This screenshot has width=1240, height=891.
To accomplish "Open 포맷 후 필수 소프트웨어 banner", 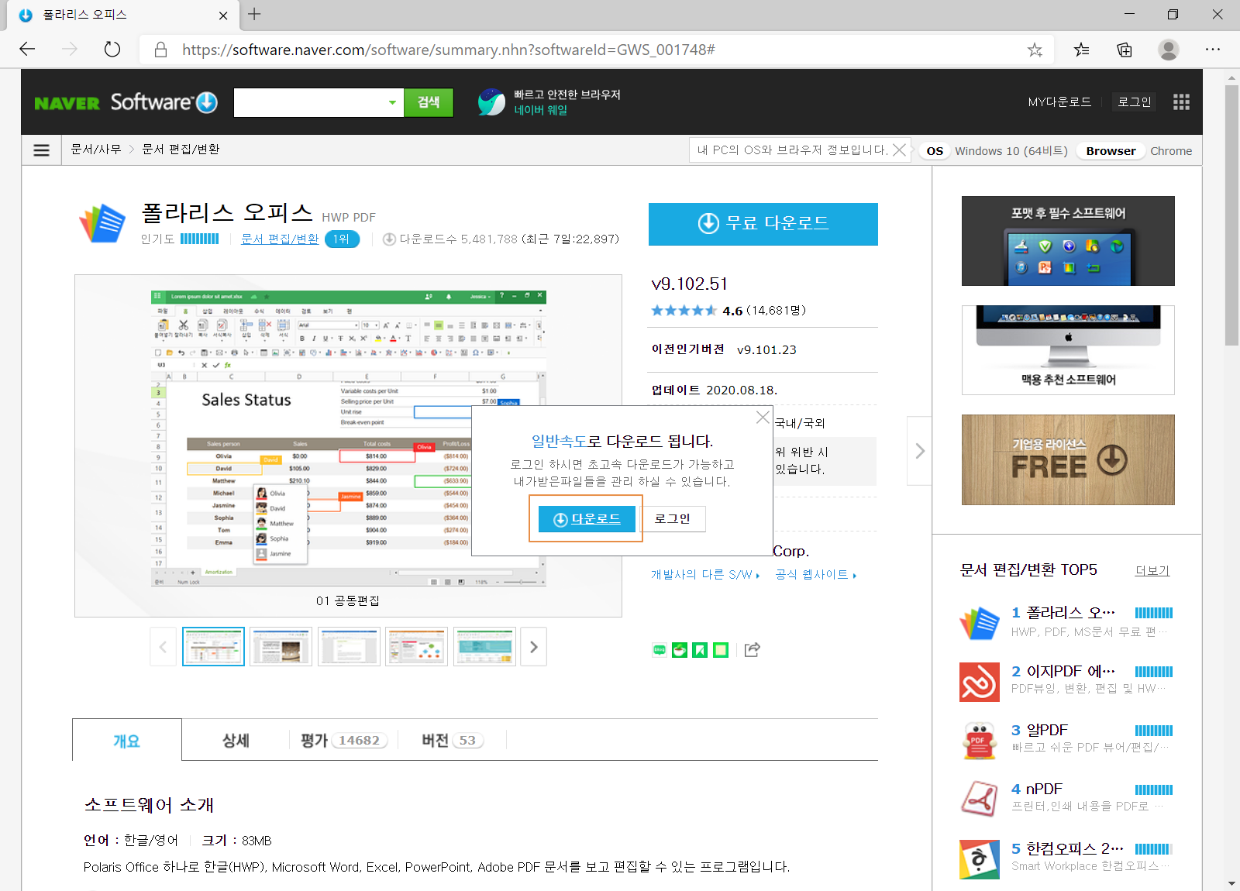I will (1068, 241).
